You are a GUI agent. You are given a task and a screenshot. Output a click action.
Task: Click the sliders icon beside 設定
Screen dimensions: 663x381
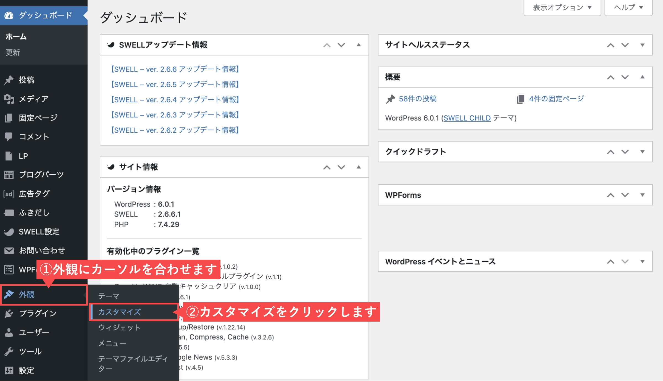pos(9,370)
